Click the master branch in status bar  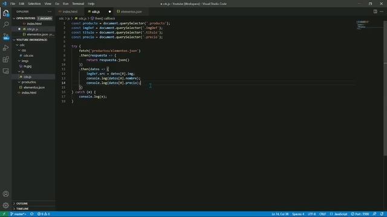(x=19, y=214)
